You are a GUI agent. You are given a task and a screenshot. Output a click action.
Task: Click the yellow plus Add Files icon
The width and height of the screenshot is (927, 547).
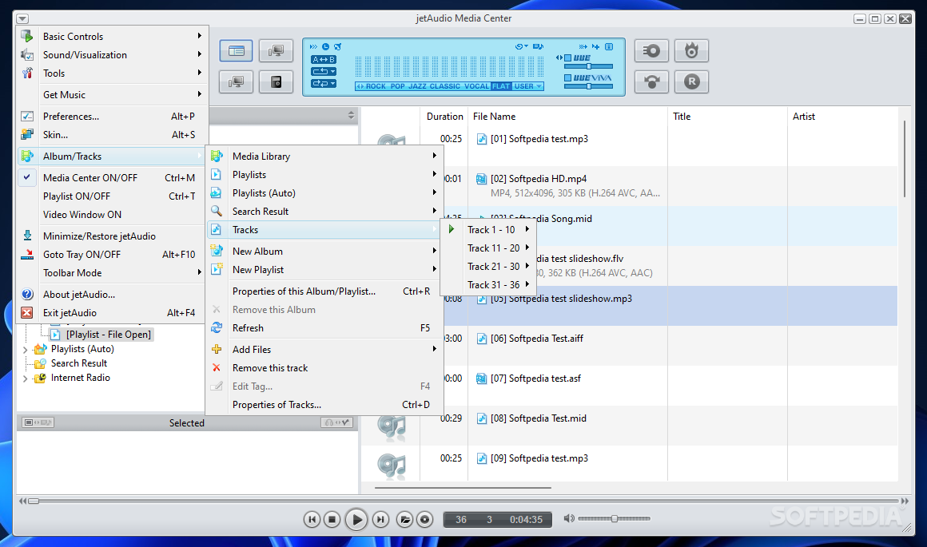pos(217,349)
